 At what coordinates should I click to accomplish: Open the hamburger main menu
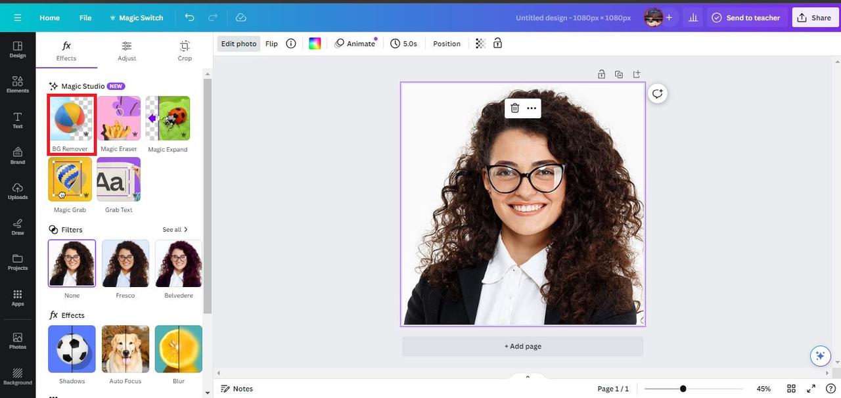click(x=17, y=18)
